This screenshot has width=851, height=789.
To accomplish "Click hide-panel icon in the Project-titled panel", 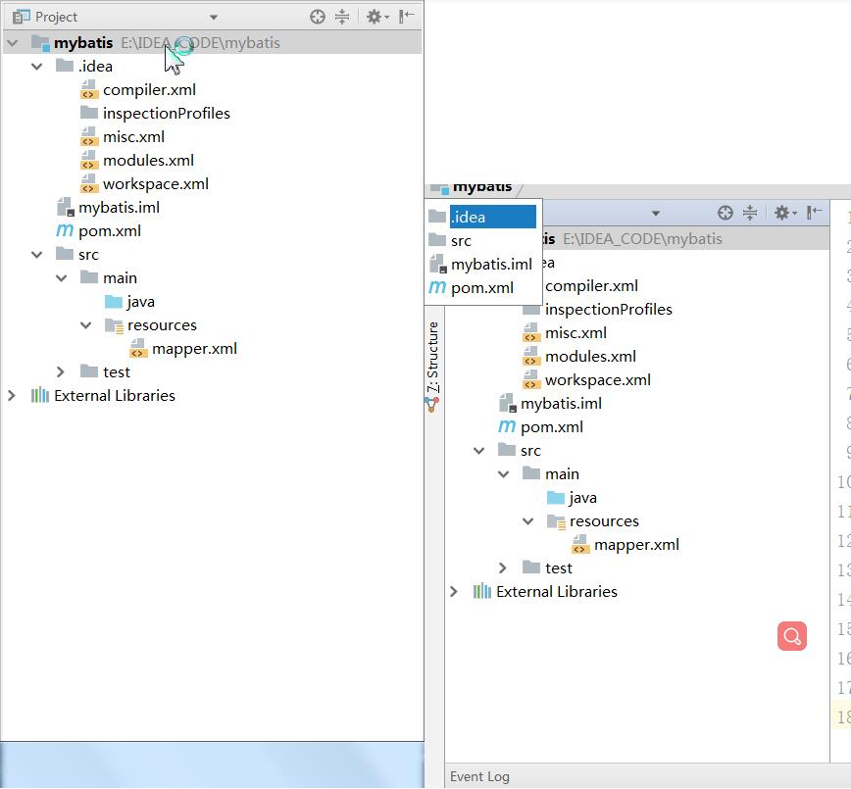I will click(407, 17).
